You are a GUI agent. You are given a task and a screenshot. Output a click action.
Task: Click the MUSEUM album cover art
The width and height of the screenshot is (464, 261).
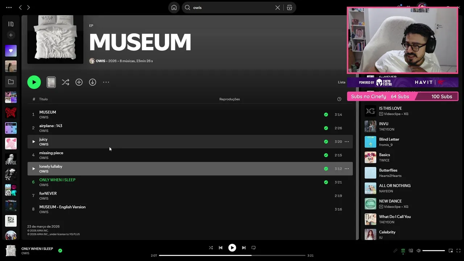coord(55,39)
